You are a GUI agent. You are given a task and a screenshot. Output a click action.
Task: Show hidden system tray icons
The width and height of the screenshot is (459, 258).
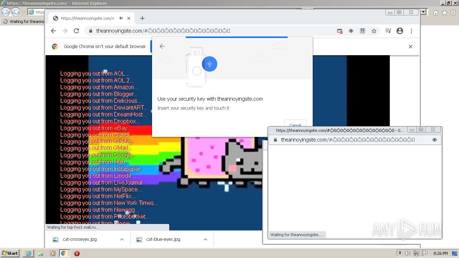coord(400,253)
